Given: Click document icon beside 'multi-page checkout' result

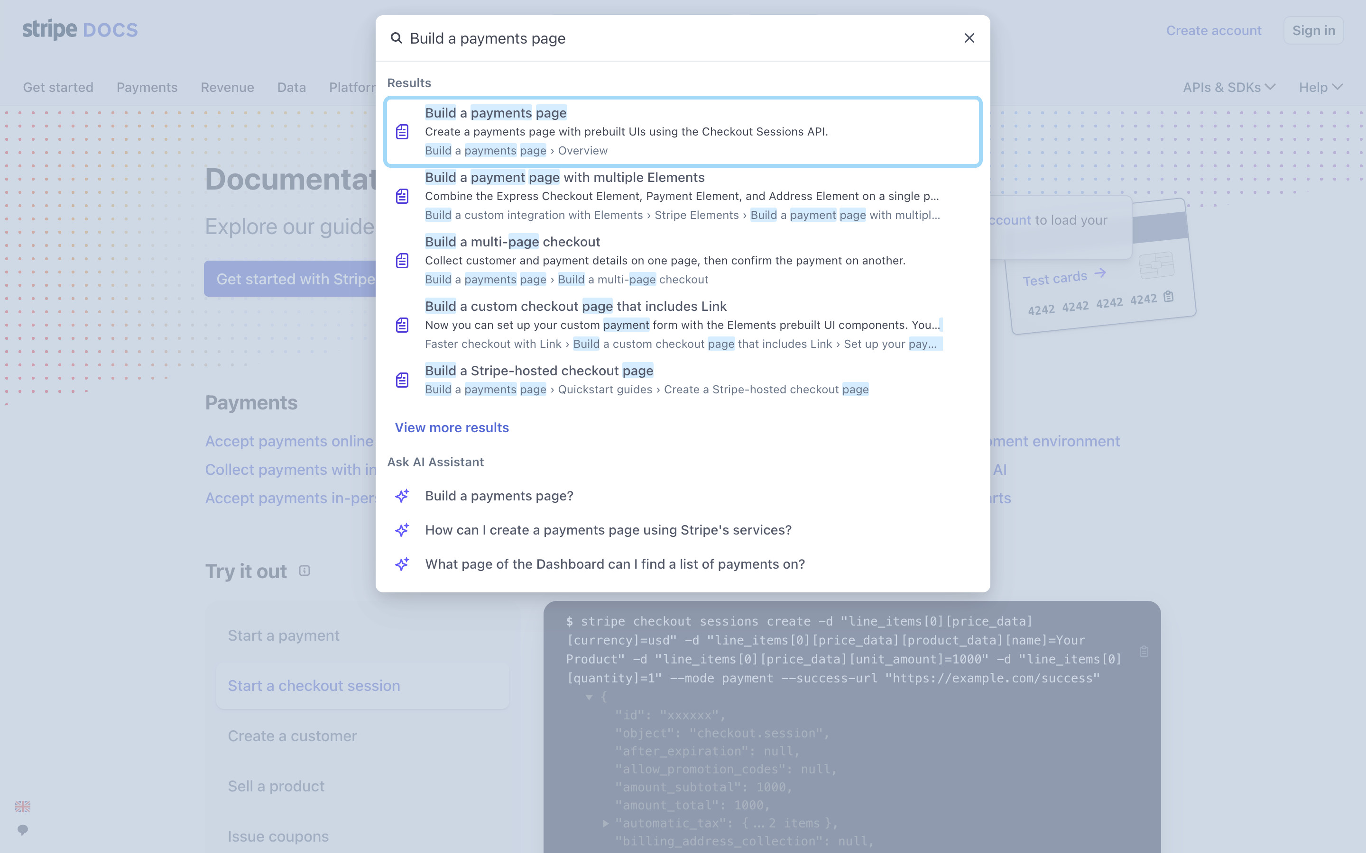Looking at the screenshot, I should pyautogui.click(x=402, y=260).
